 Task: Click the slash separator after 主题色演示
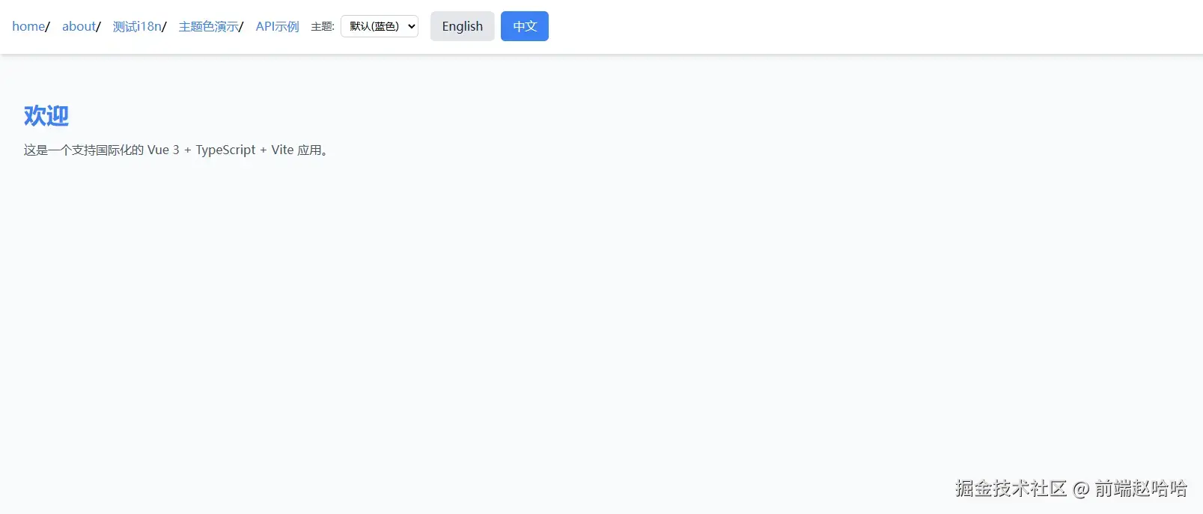(x=241, y=27)
